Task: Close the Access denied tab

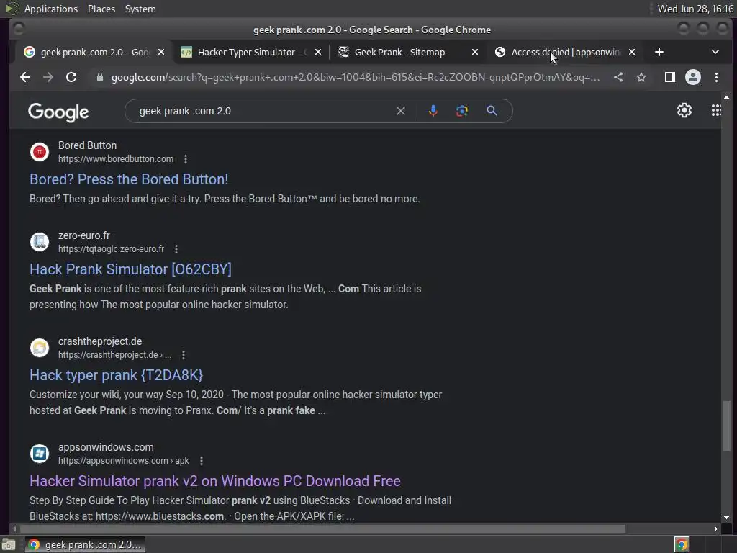Action: coord(632,52)
